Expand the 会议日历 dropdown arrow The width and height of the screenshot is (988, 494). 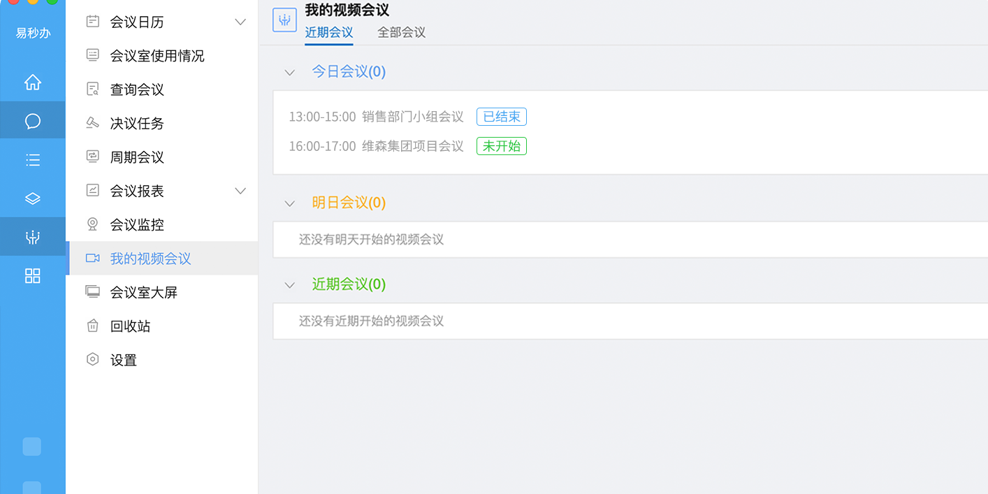(240, 22)
